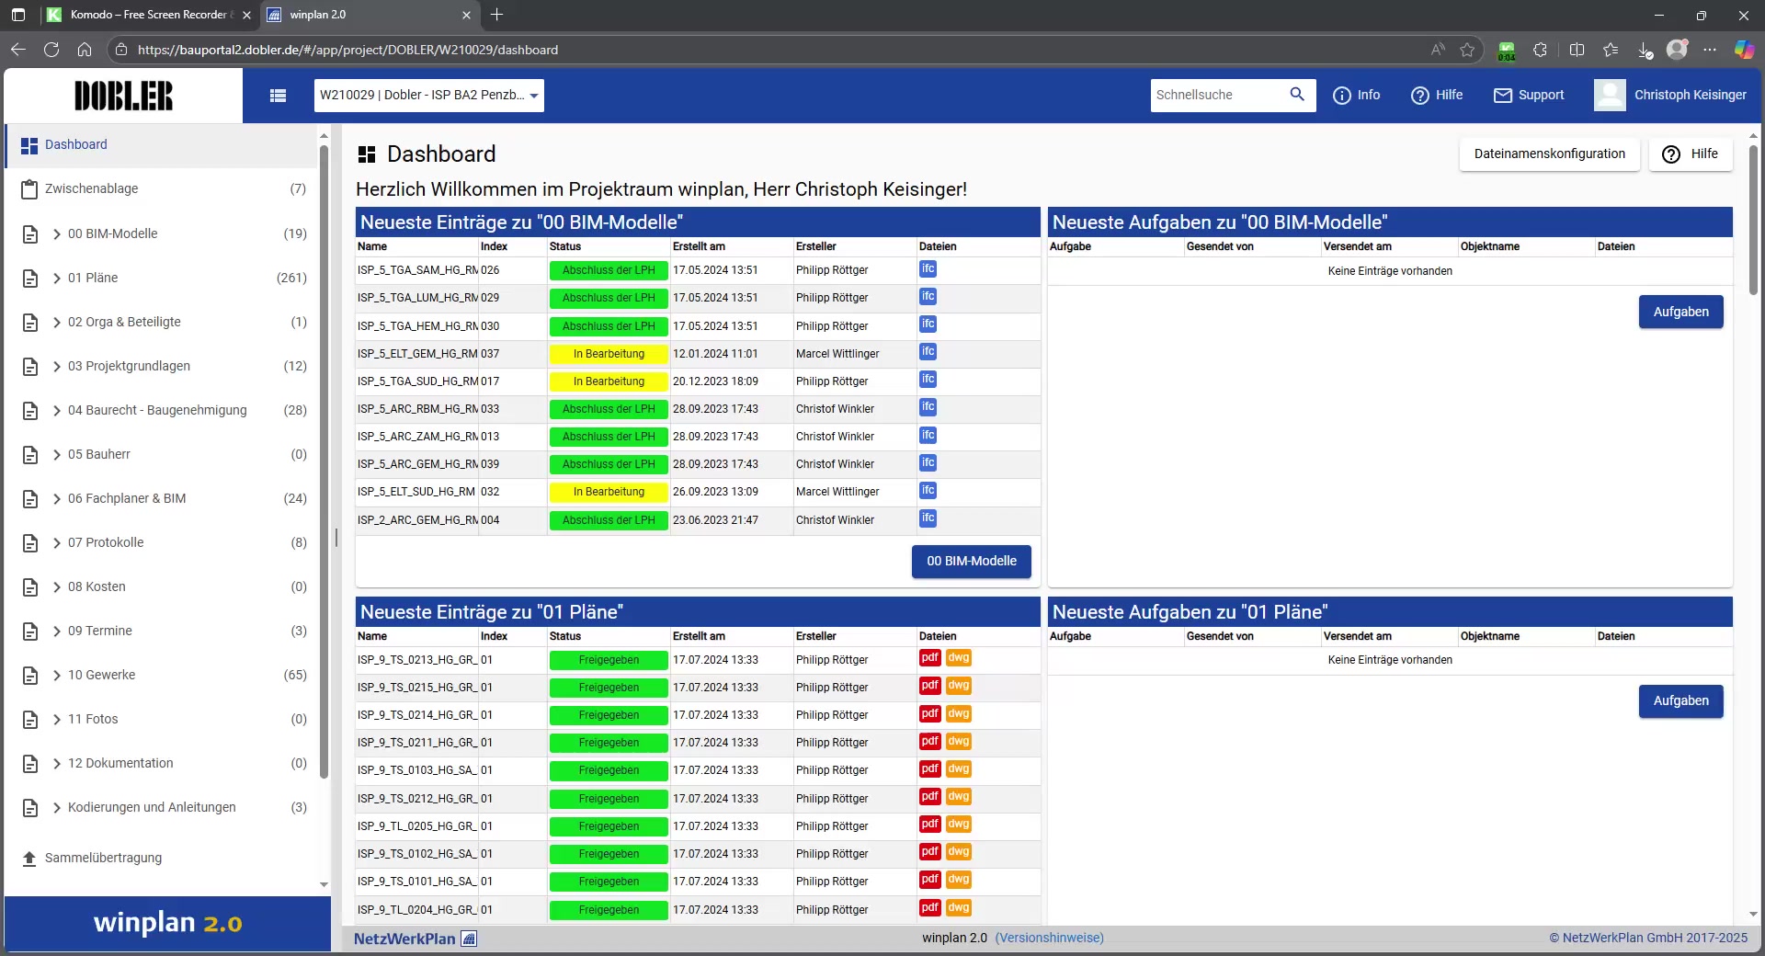Open dwg file for ISP_9_TS_0101_HG_SA row
The image size is (1765, 956).
(959, 880)
